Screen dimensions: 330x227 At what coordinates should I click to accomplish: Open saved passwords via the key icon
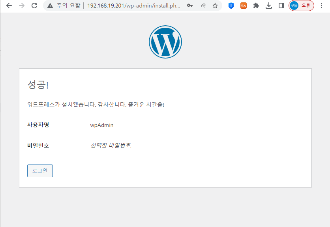pyautogui.click(x=190, y=6)
